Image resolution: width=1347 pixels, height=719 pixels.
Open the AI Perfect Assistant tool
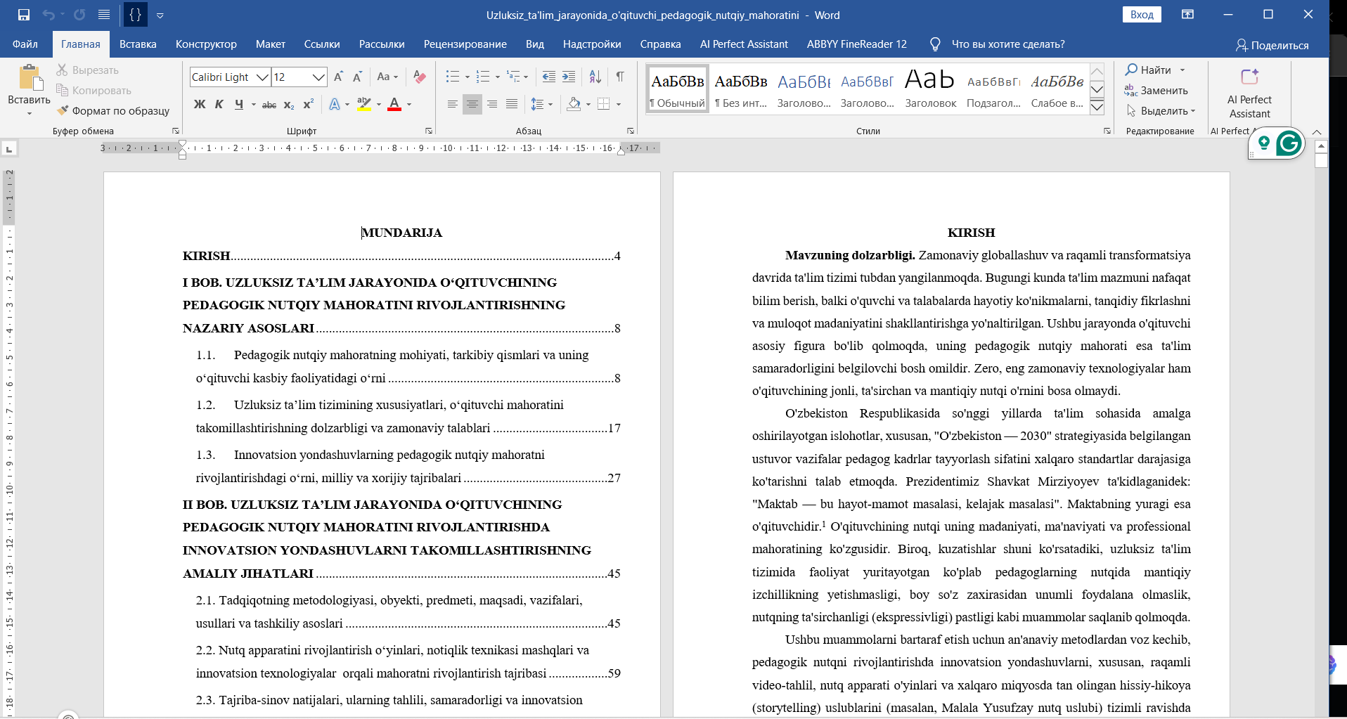point(1249,93)
